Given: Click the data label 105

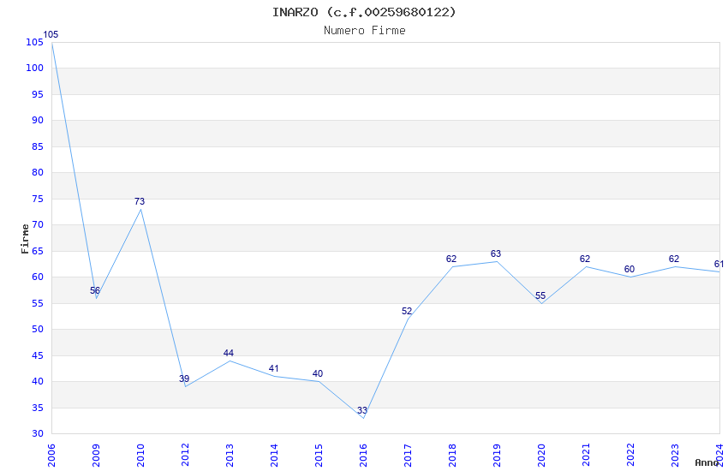Looking at the screenshot, I should (51, 34).
